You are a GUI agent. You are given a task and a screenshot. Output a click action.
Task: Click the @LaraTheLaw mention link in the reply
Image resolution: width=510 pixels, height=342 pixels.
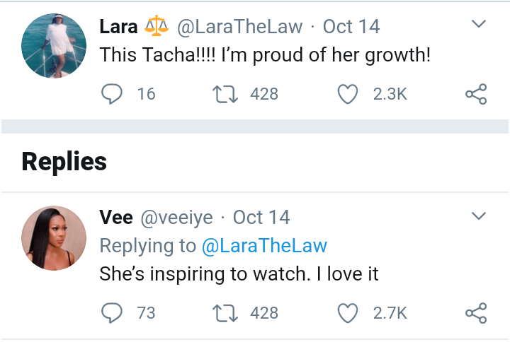click(264, 246)
